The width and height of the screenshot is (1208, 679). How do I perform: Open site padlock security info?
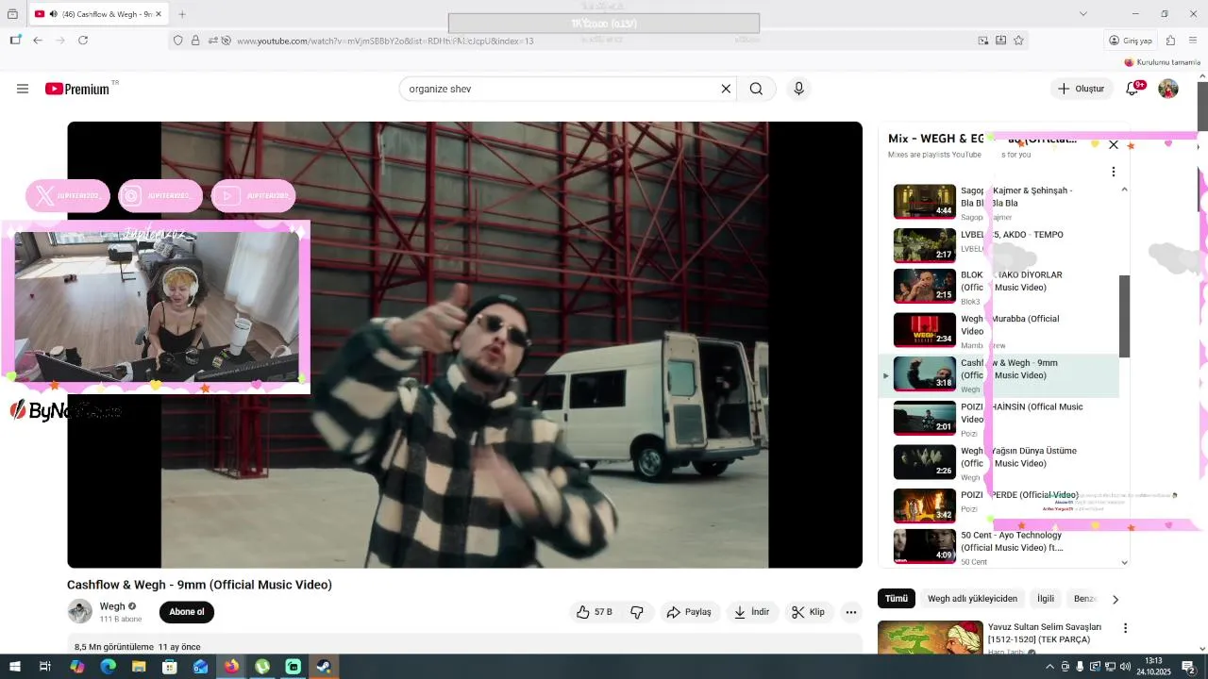(x=195, y=41)
